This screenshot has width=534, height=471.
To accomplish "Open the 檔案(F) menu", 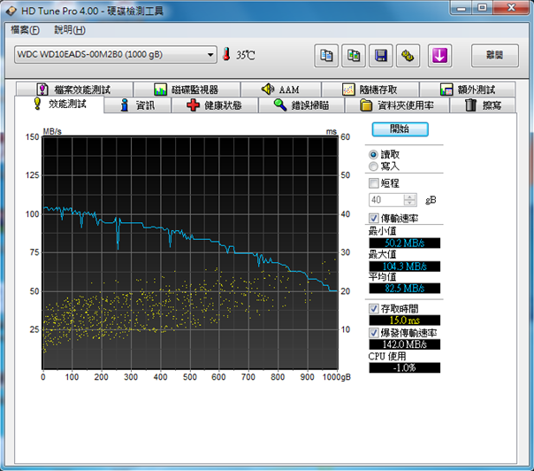I will point(26,29).
